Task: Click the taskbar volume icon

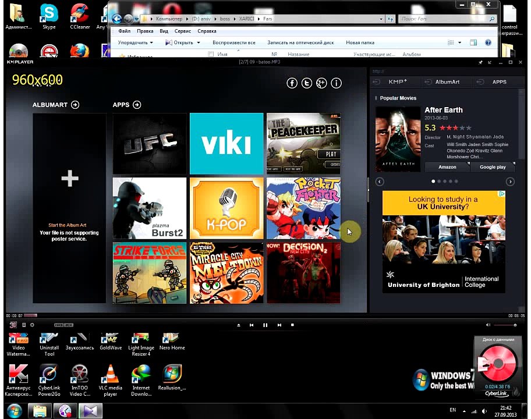Action: [484, 411]
